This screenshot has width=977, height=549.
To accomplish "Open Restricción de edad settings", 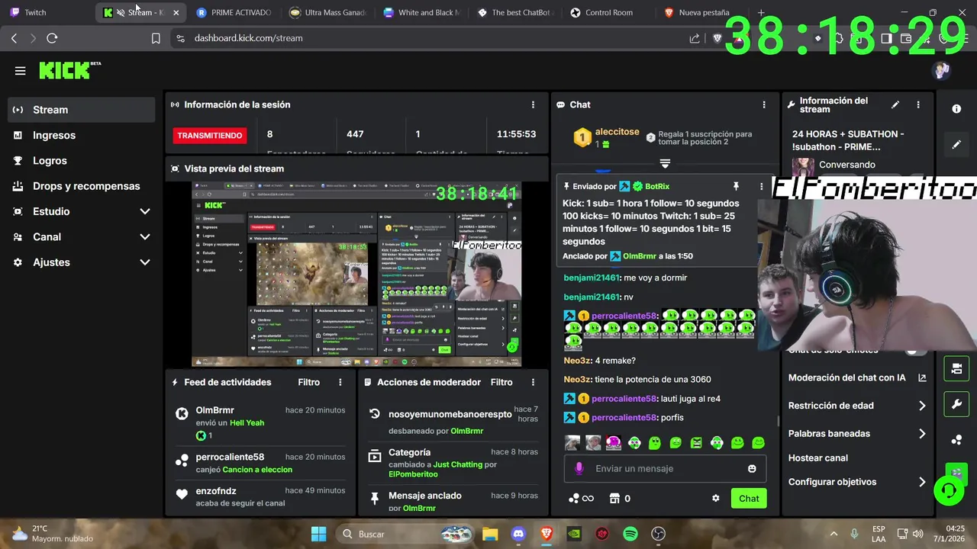I will (857, 406).
